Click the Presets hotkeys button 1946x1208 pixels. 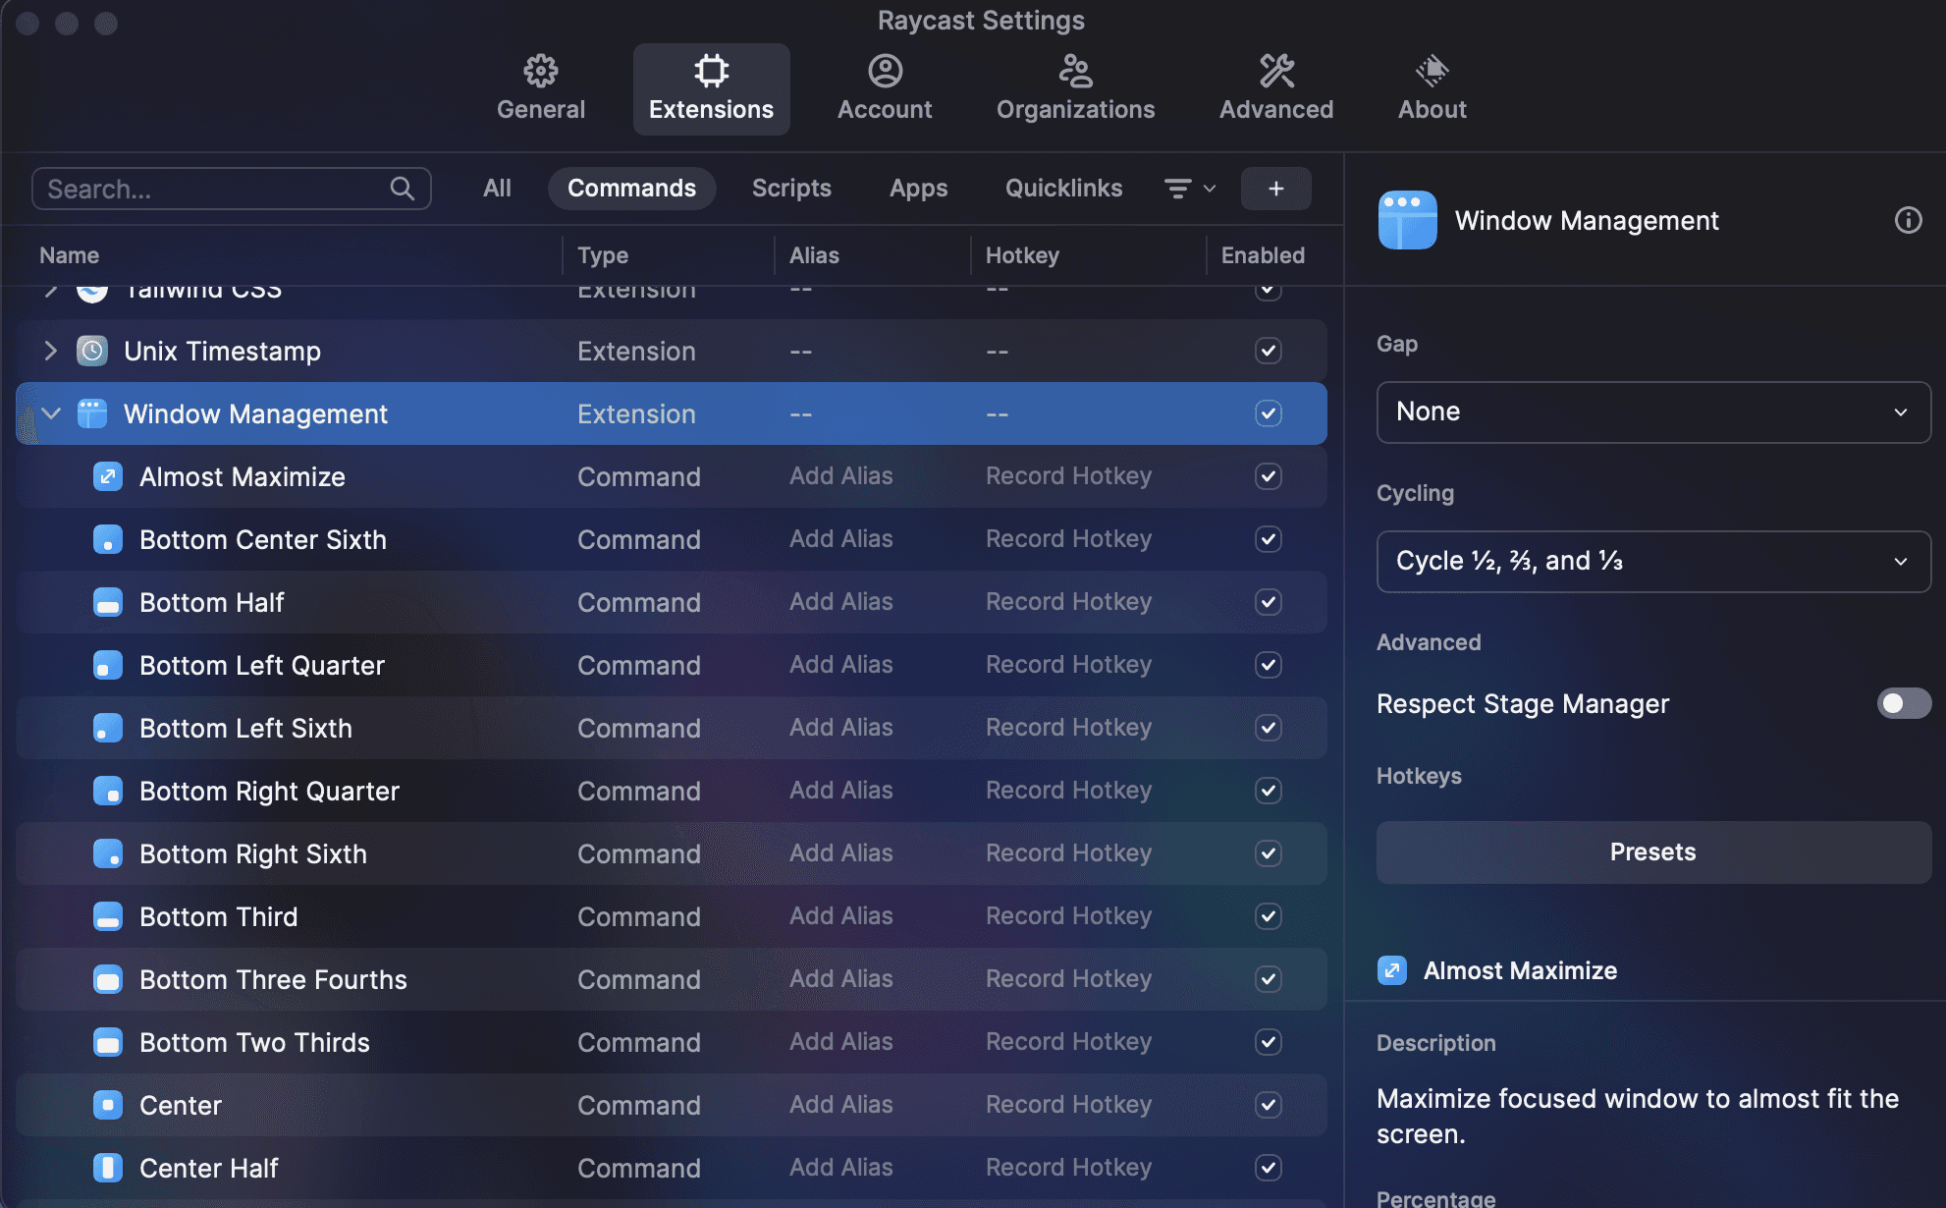point(1653,851)
